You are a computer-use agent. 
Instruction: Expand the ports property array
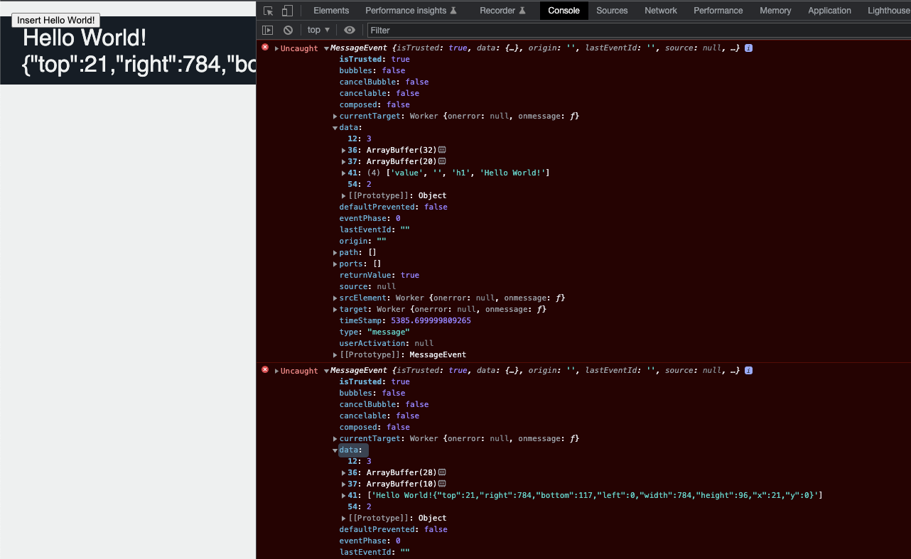coord(335,264)
